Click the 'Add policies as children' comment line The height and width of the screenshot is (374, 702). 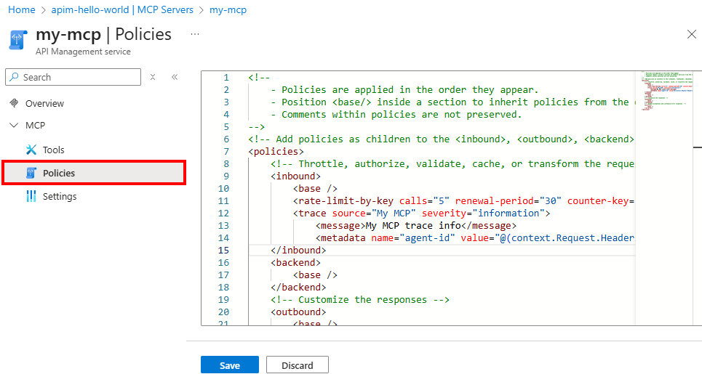pyautogui.click(x=442, y=139)
